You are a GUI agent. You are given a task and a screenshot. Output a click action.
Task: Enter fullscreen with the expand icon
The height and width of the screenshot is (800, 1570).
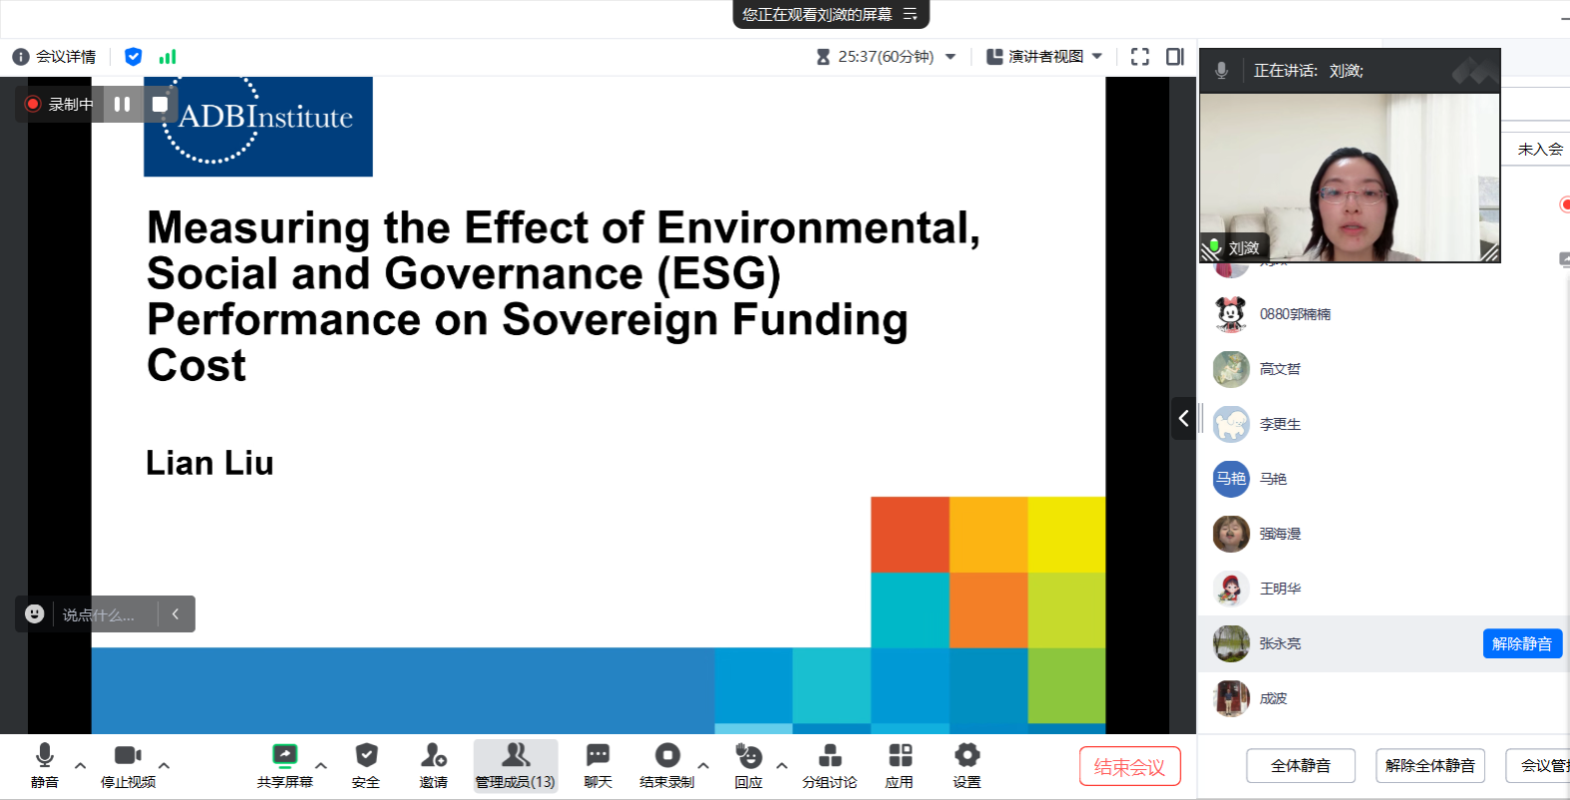pos(1140,57)
